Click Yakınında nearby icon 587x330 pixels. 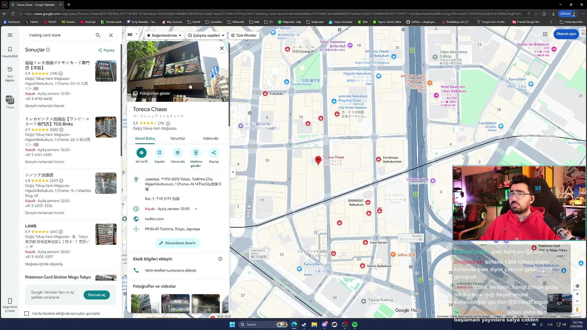coord(177,153)
